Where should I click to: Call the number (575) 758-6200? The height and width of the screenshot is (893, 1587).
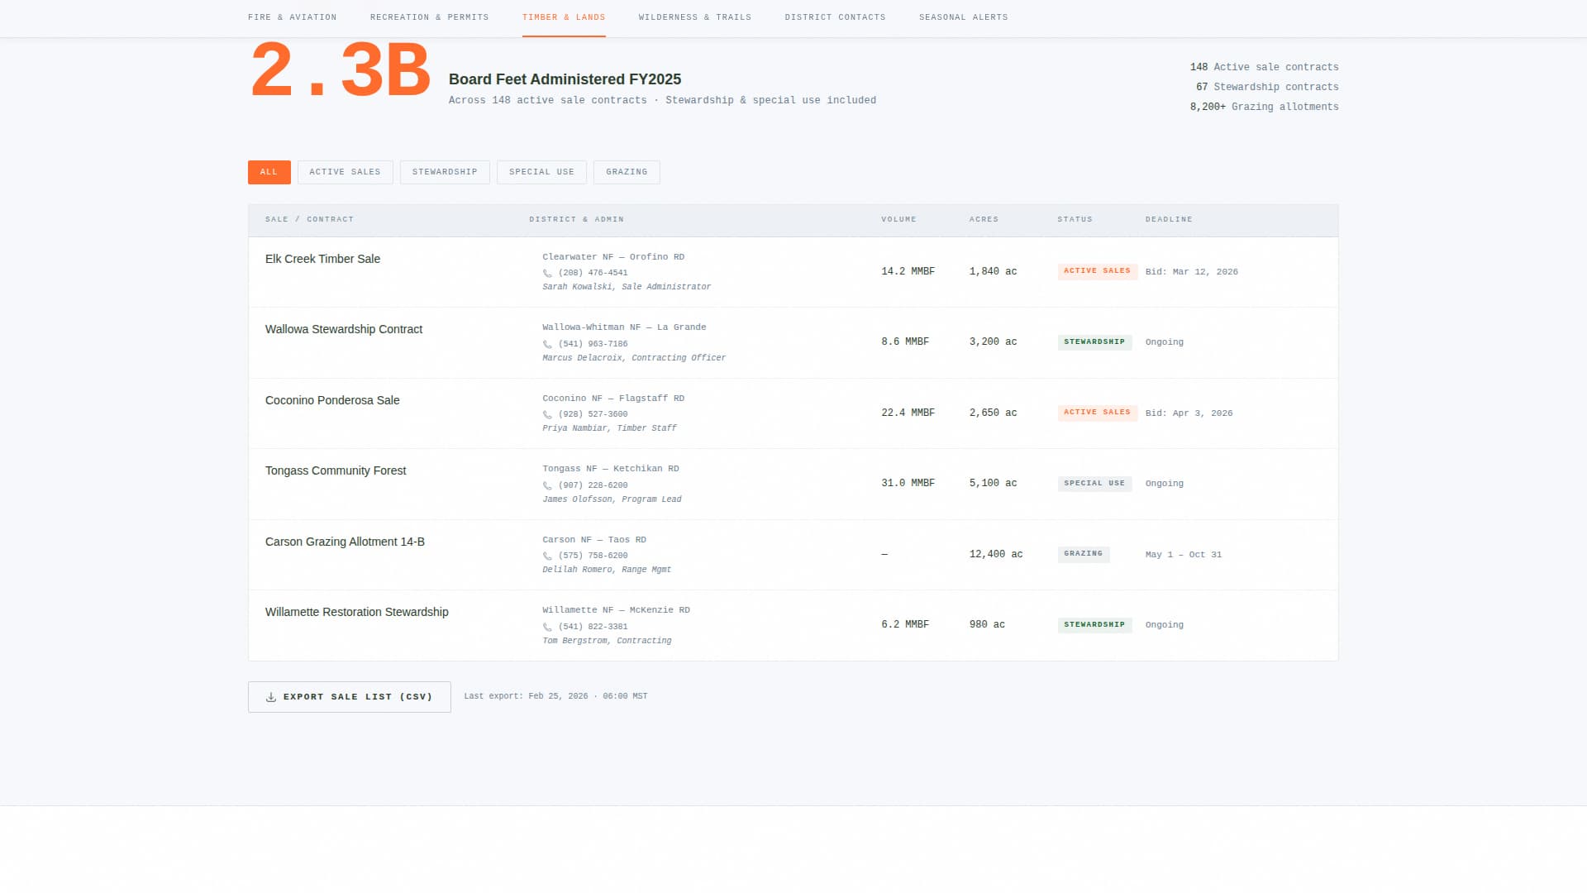(x=593, y=556)
